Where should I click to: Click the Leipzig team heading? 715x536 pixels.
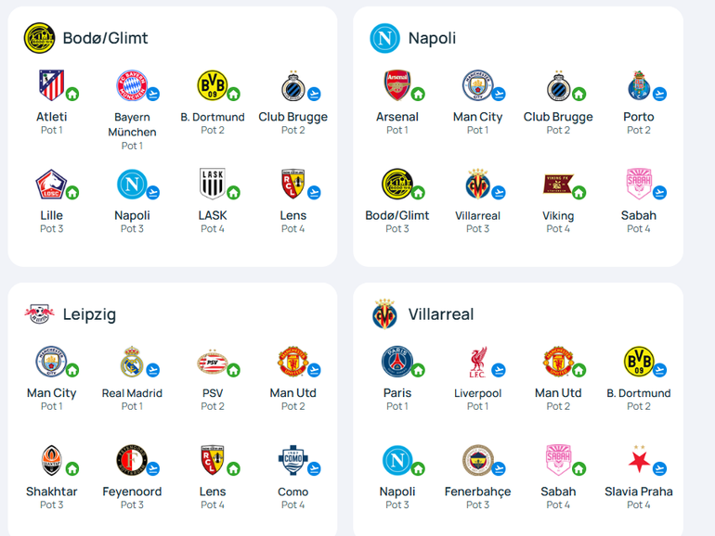[89, 314]
